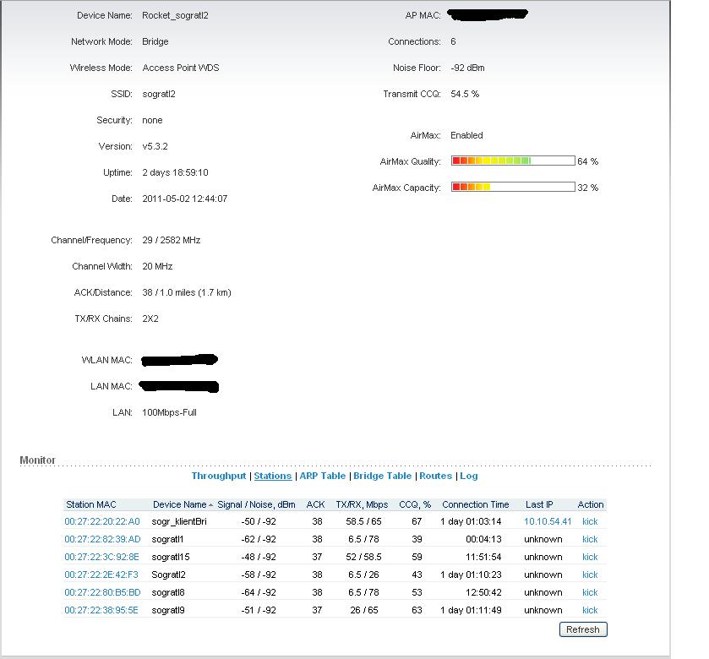Open the Throughput monitor link
This screenshot has width=709, height=659.
(219, 476)
